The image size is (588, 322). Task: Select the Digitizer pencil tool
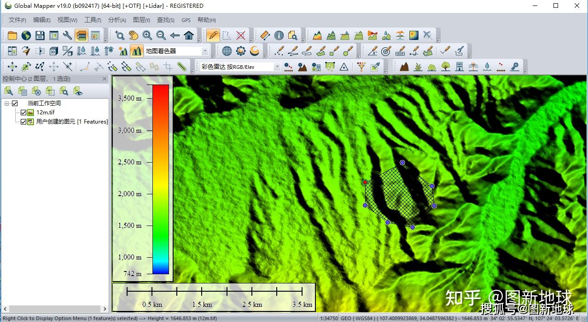[213, 35]
